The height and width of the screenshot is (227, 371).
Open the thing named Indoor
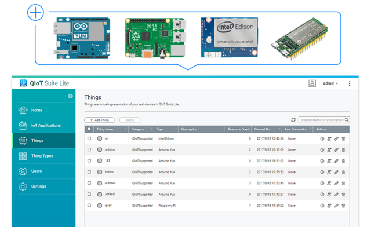109,172
